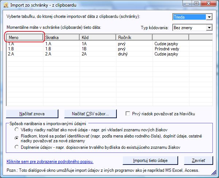The width and height of the screenshot is (219, 178).
Task: Click the druhý cell
Action: point(123,54)
